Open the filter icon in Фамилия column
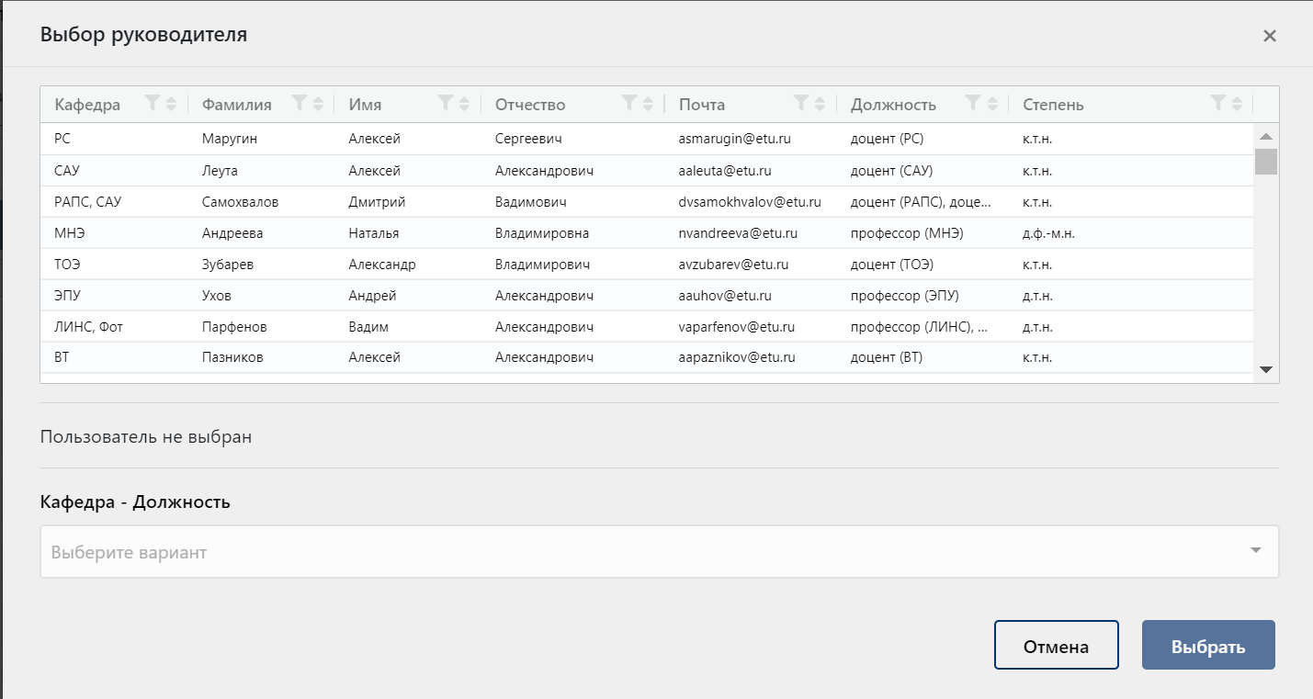 [300, 103]
